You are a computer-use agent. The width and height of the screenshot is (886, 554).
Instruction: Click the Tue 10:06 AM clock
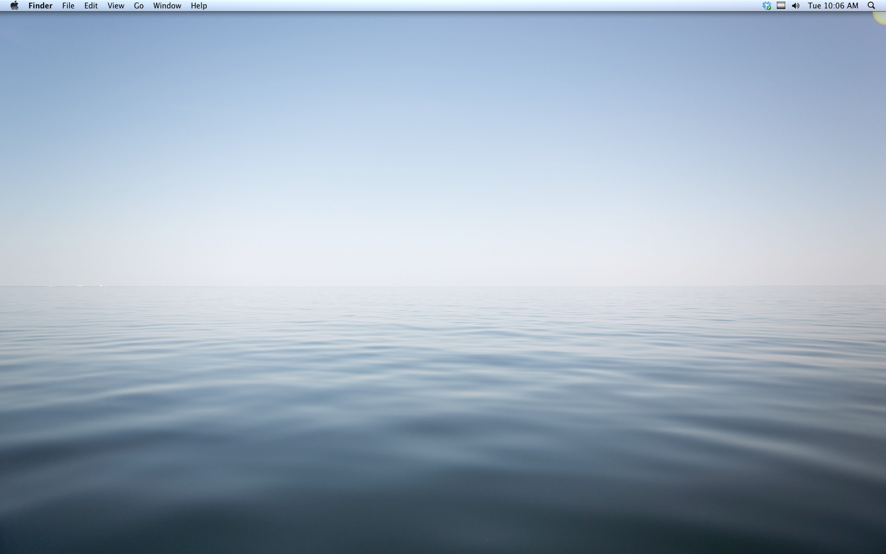(x=833, y=6)
